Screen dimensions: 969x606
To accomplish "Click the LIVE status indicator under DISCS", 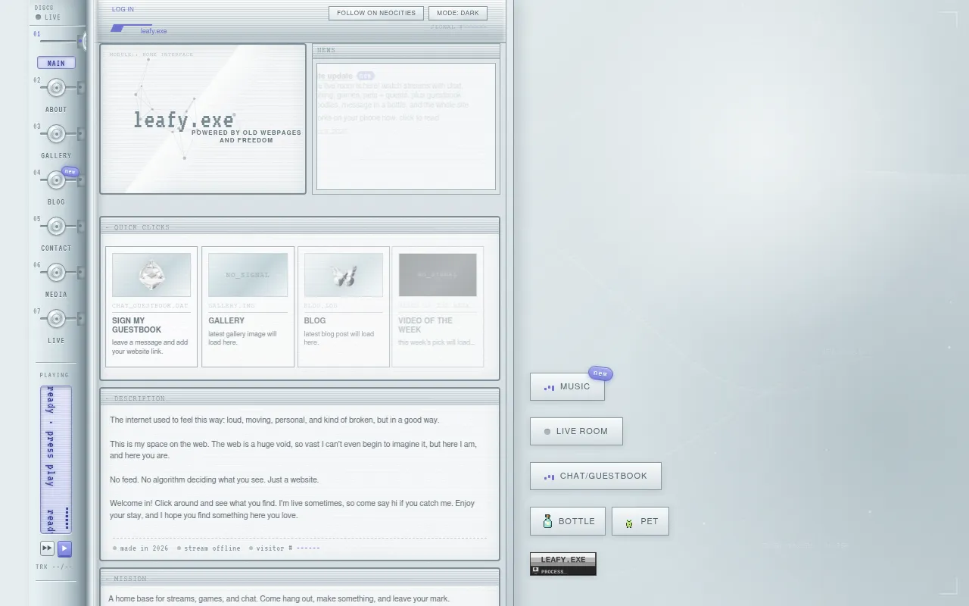I will click(x=48, y=17).
